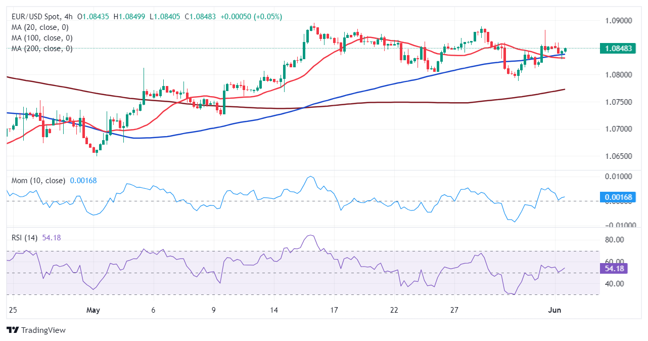Click the 22 date marker on time axis

pyautogui.click(x=394, y=309)
